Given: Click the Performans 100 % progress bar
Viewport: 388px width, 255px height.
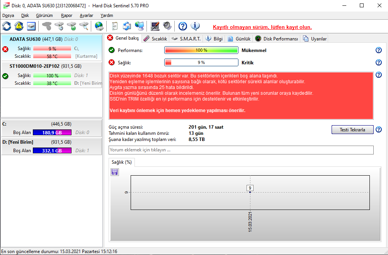Looking at the screenshot, I should 201,50.
